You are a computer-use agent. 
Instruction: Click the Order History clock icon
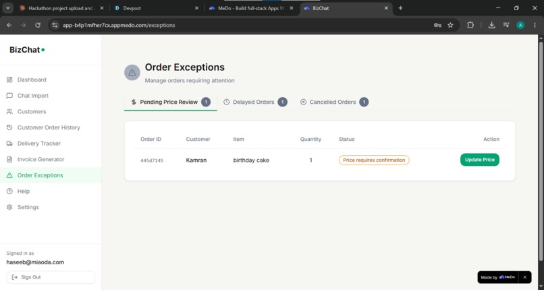coord(9,127)
